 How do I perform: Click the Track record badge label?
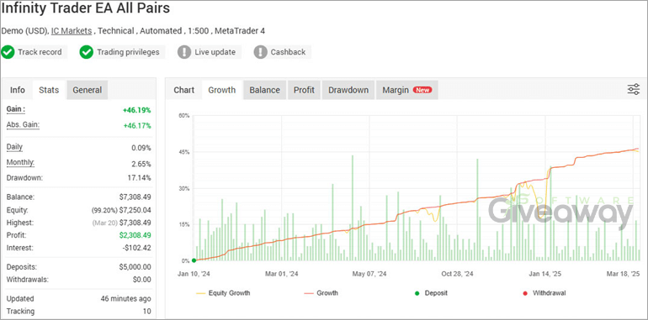pos(40,52)
